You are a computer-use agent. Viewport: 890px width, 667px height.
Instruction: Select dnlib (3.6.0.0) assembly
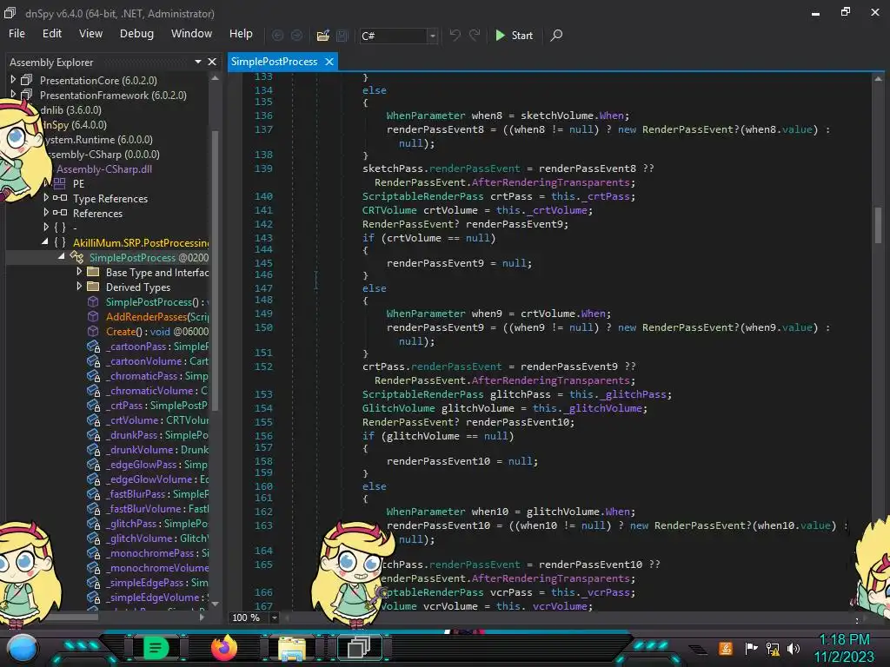coord(70,110)
